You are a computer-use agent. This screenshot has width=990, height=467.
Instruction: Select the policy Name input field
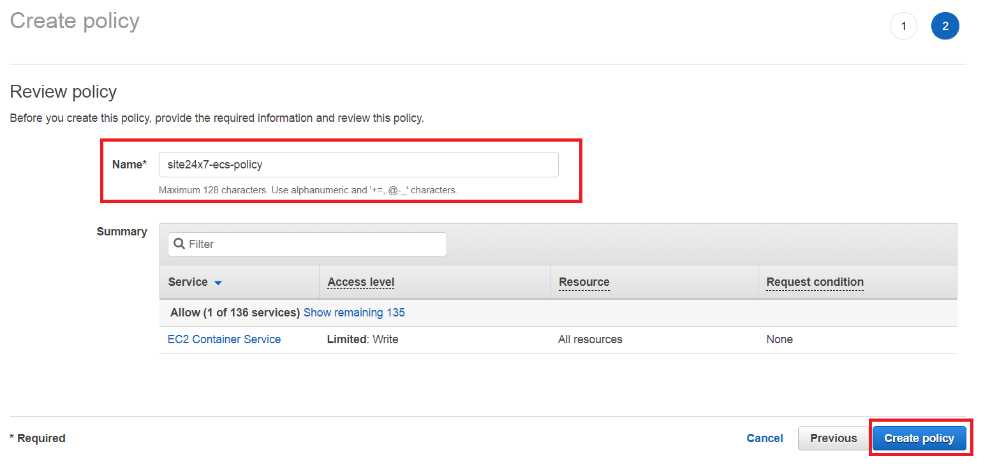(x=358, y=164)
